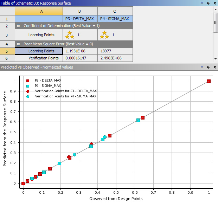Image resolution: width=218 pixels, height=206 pixels.
Task: Click the red circle verification points legend marker
Action: [28, 91]
